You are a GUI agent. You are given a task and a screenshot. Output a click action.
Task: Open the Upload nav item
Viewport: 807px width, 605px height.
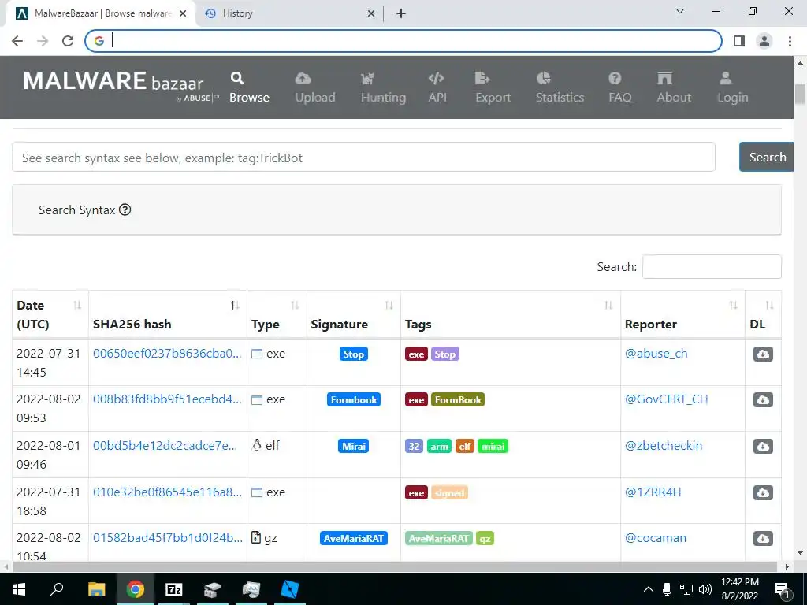(x=315, y=88)
